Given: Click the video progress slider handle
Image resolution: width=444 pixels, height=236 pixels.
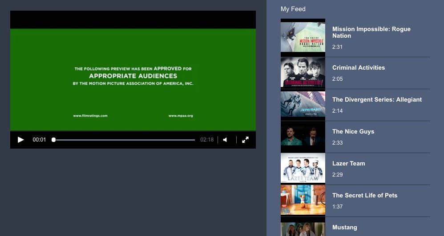Looking at the screenshot, I should 53,140.
